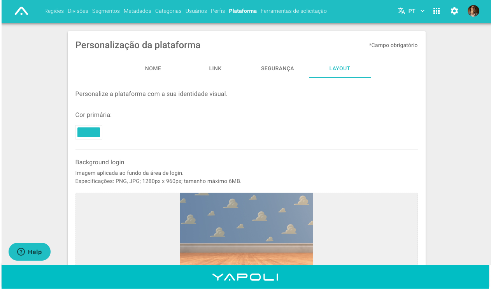
Task: Open the user profile avatar
Action: [473, 11]
